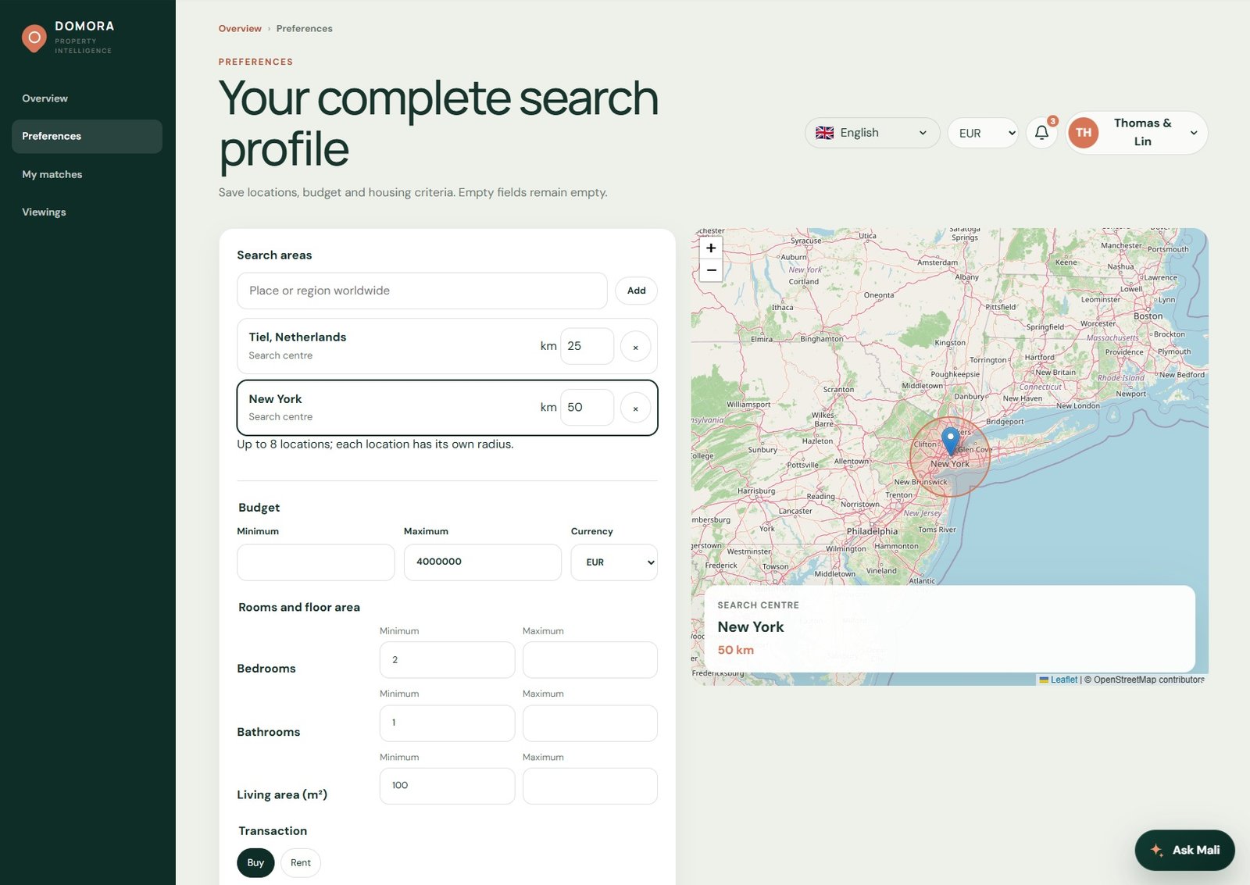Viewport: 1250px width, 885px height.
Task: Click the Bedrooms minimum field
Action: coord(447,660)
